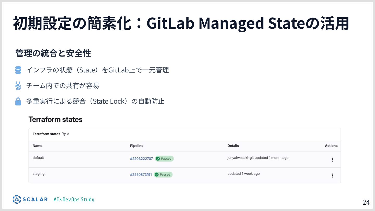Image resolution: width=375 pixels, height=211 pixels.
Task: Click the Terraform logo icon in table header
Action: pyautogui.click(x=64, y=134)
